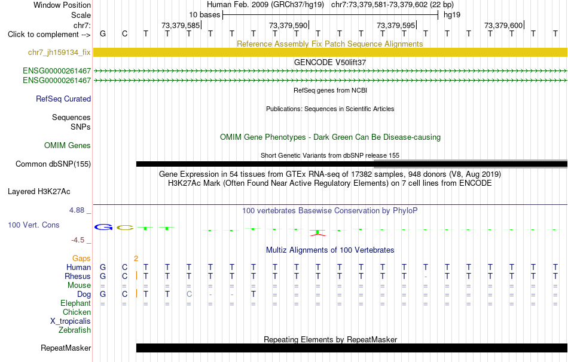This screenshot has width=568, height=362.
Task: Click the Human alignment row label
Action: point(78,268)
